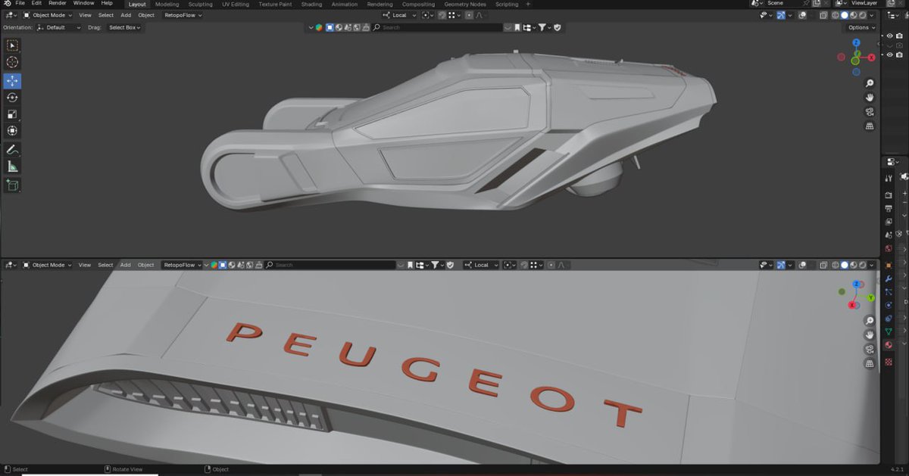Select the Transform tool
Viewport: 909px width, 476px height.
coord(13,131)
